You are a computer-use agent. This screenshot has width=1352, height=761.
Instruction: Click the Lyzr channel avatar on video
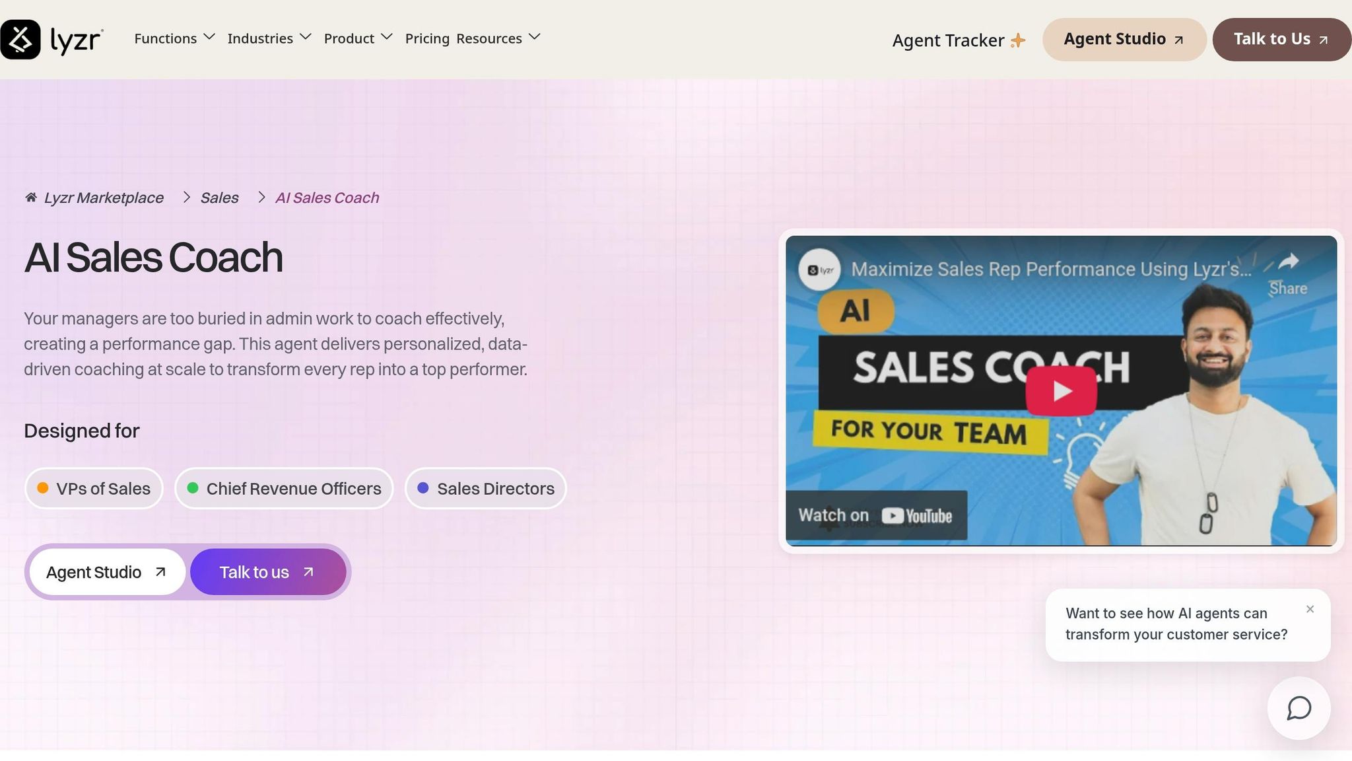coord(819,270)
